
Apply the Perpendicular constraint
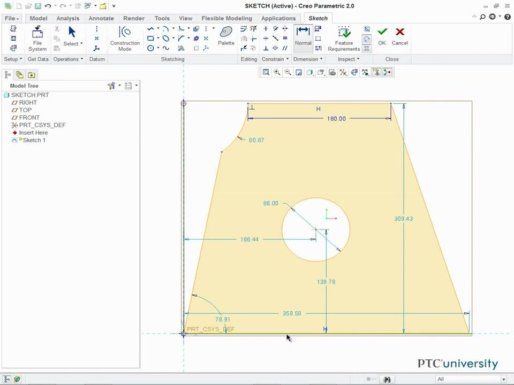266,48
